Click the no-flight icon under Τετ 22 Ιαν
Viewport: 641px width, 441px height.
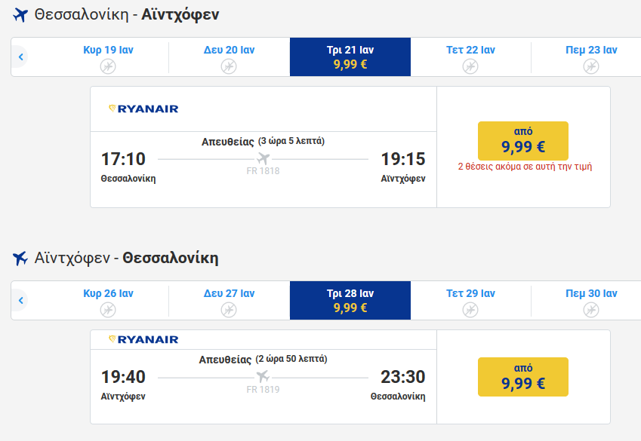point(470,66)
